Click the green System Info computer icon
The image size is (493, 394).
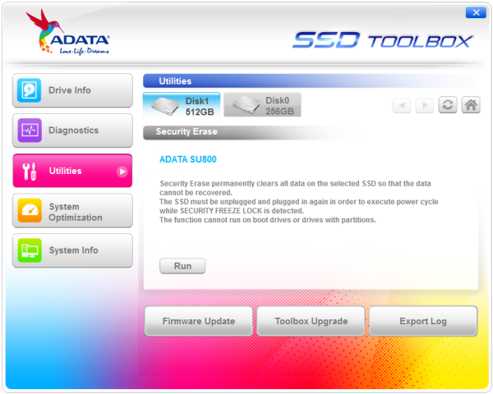tap(30, 250)
